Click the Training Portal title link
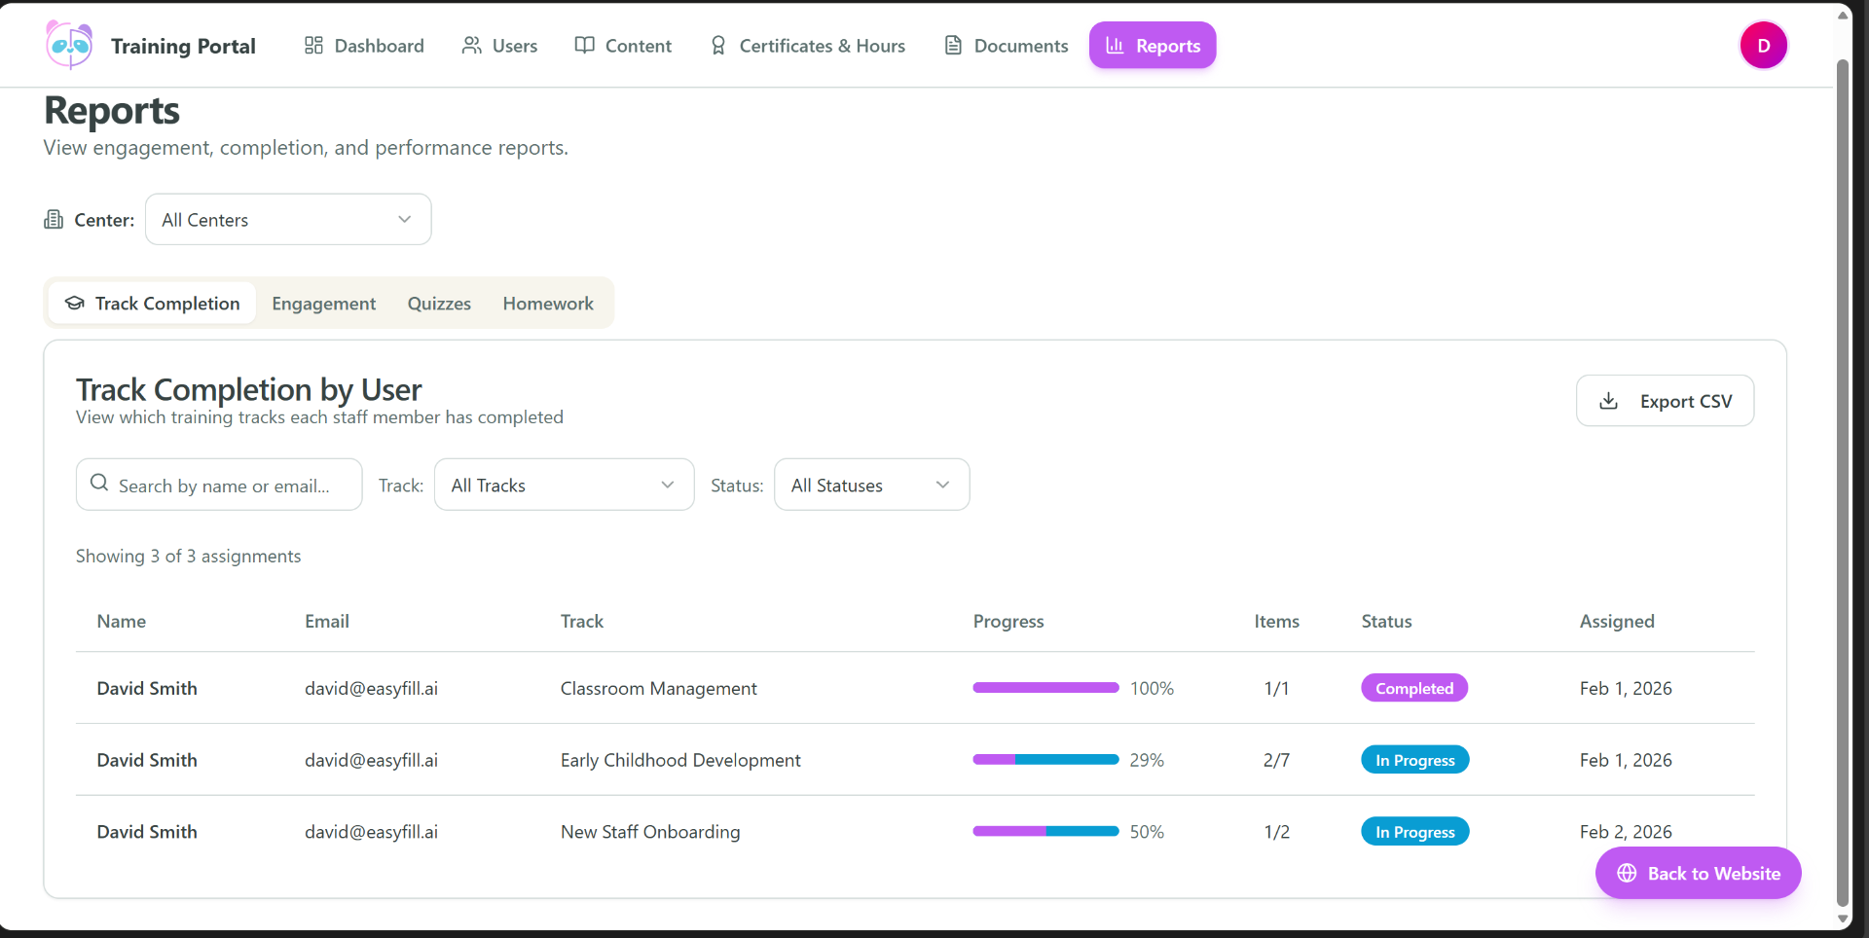Viewport: 1869px width, 938px height. [x=183, y=46]
